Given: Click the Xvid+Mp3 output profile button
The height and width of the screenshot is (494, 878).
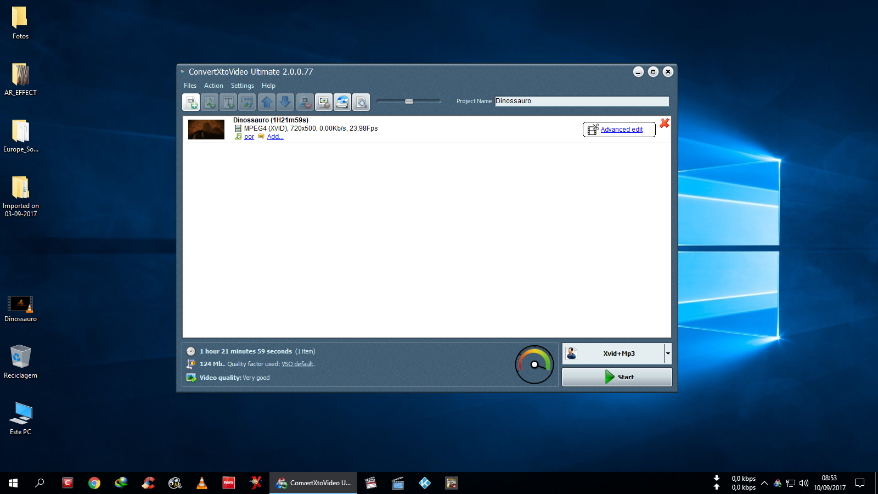Looking at the screenshot, I should pyautogui.click(x=614, y=353).
